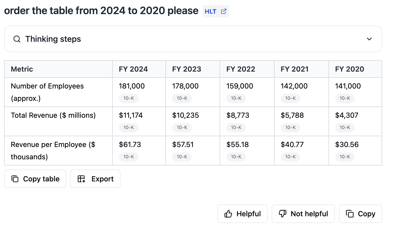Image resolution: width=395 pixels, height=235 pixels.
Task: Open the 10-K citation under $4,307
Action: (x=345, y=128)
